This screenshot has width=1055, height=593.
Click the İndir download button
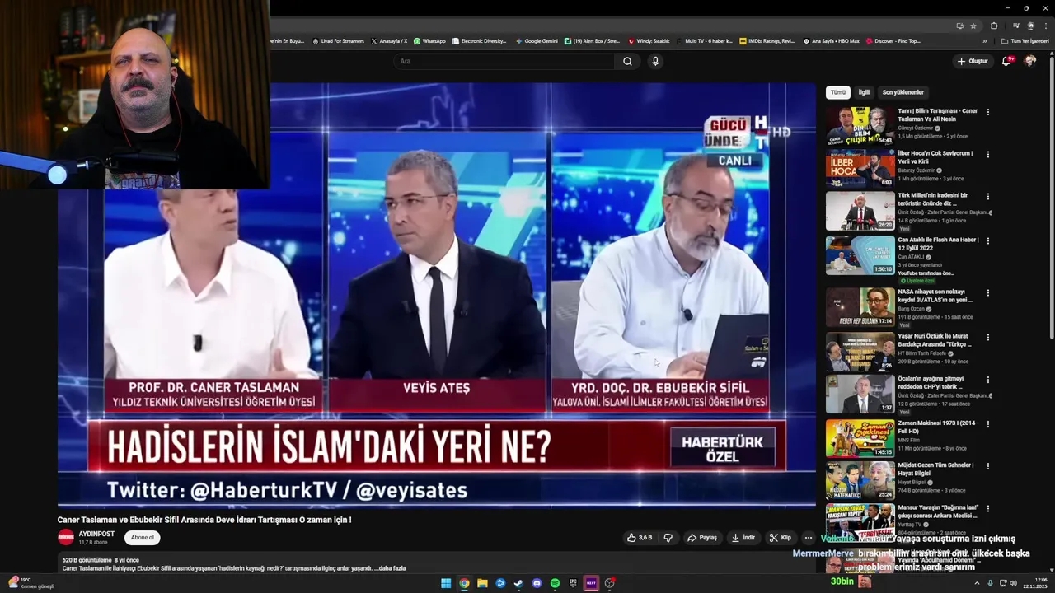click(x=743, y=538)
